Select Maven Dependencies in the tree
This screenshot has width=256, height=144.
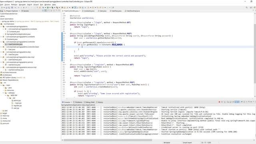coord(10,80)
